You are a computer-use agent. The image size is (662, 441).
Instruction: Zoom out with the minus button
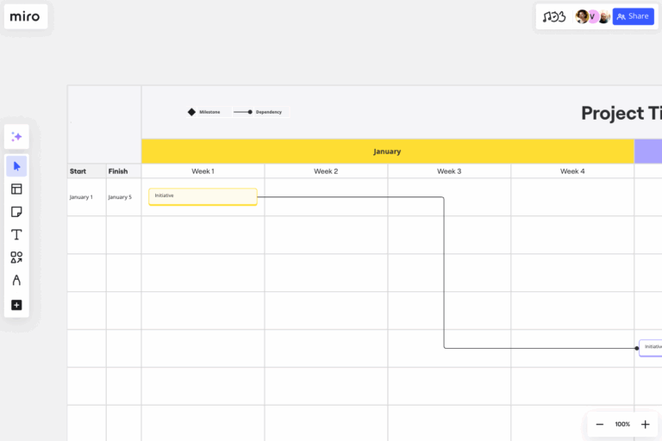point(600,424)
